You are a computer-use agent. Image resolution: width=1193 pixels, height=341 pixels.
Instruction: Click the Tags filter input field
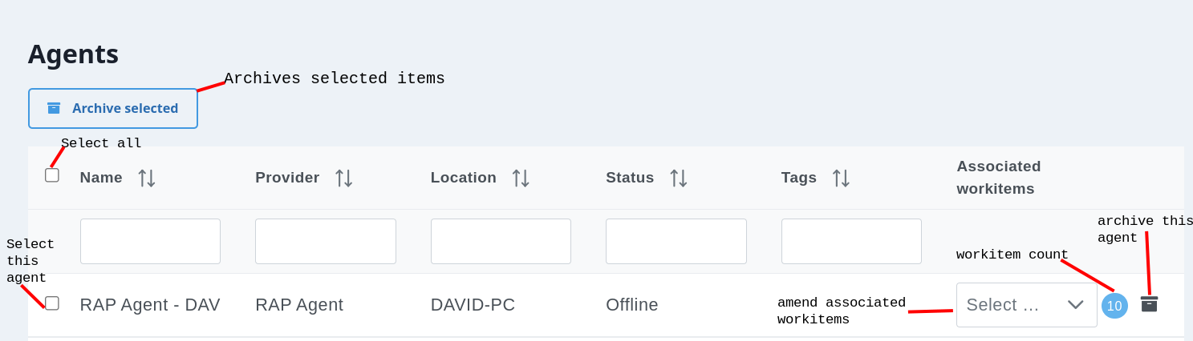pyautogui.click(x=851, y=242)
